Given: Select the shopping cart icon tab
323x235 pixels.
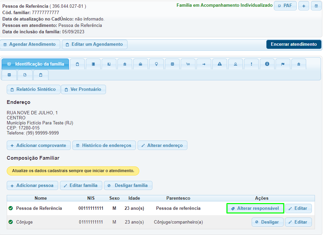Looking at the screenshot, I should point(188,64).
